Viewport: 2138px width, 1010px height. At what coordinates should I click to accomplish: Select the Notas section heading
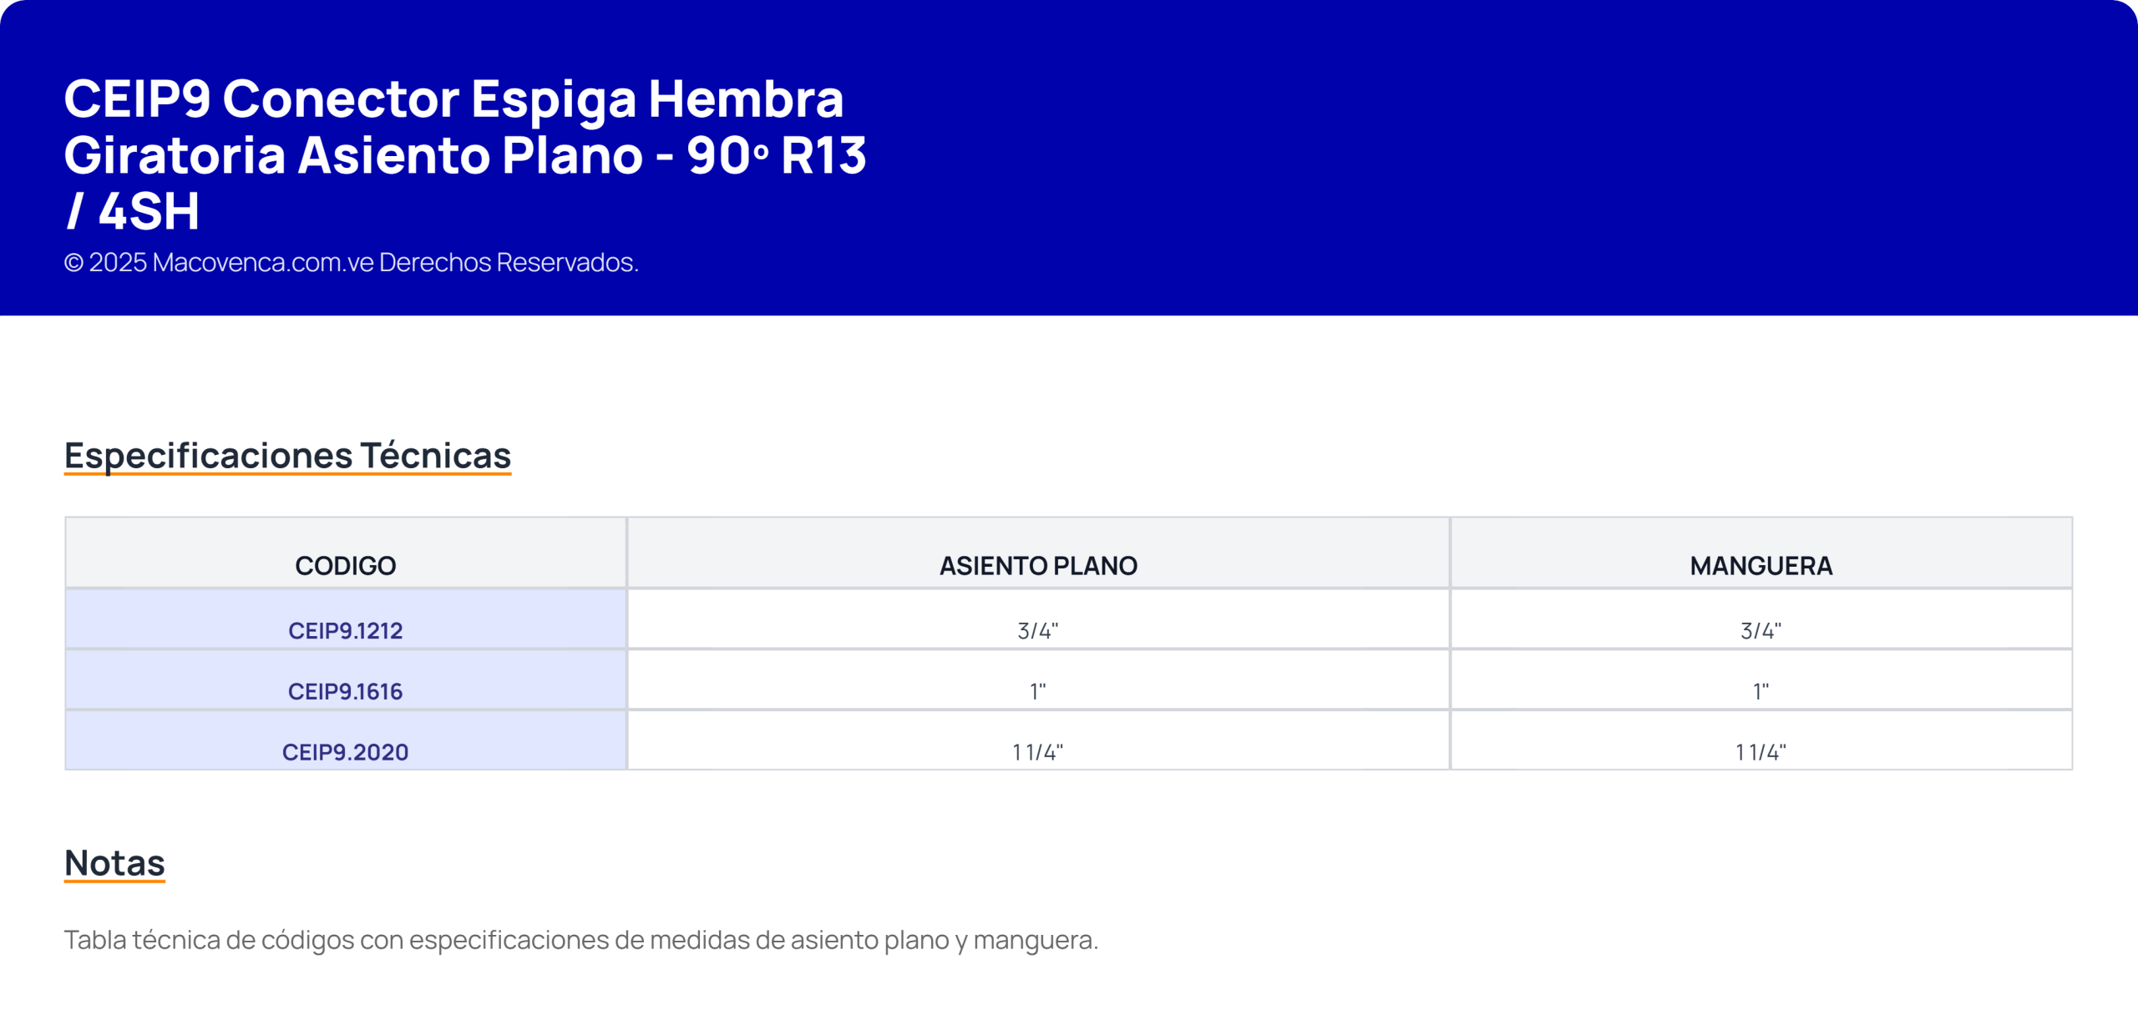pyautogui.click(x=114, y=863)
